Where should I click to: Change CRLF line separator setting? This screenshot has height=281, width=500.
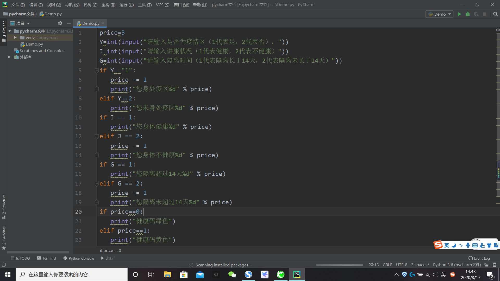click(387, 265)
